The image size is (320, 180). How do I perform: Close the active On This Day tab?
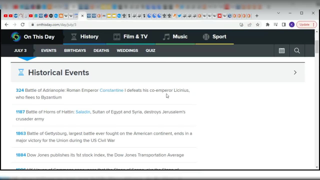(82, 16)
